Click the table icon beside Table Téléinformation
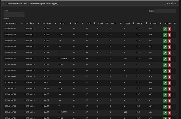The height and width of the screenshot is (119, 181). tap(3, 4)
